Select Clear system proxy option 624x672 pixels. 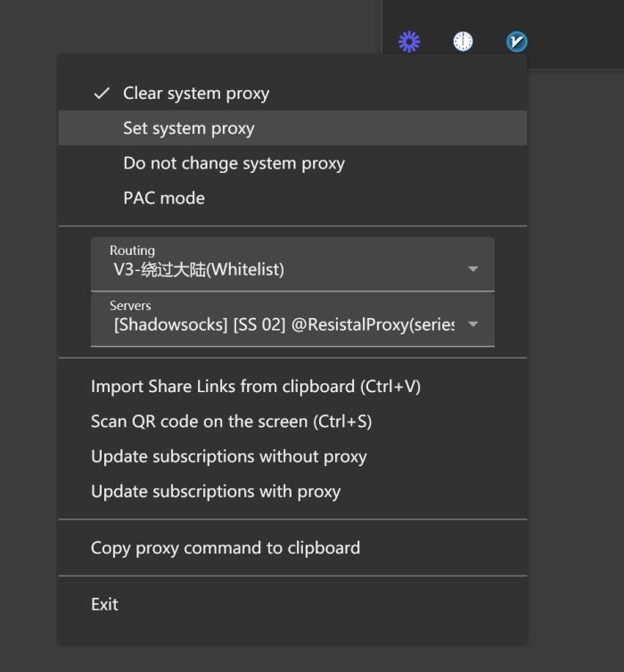196,94
